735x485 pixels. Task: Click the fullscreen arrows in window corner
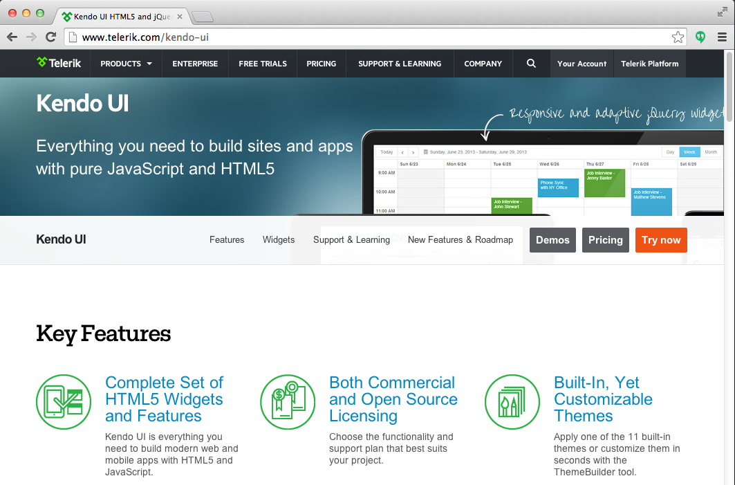click(723, 12)
